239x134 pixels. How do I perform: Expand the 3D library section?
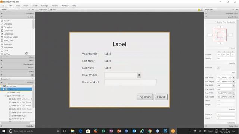pyautogui.click(x=18, y=75)
